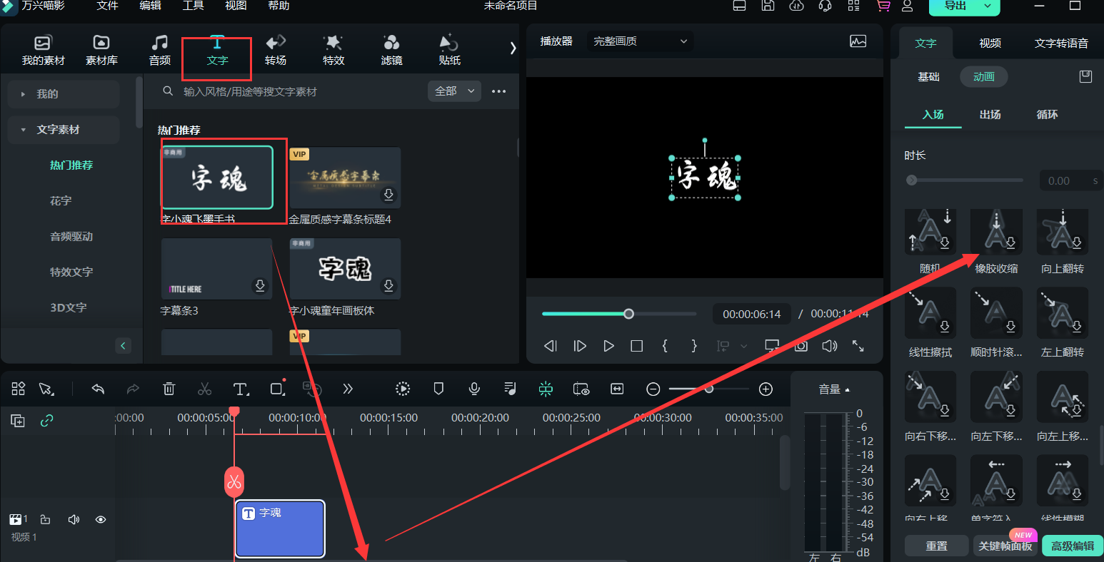Click the marker shield icon in timeline toolbar
The image size is (1104, 562).
tap(438, 389)
